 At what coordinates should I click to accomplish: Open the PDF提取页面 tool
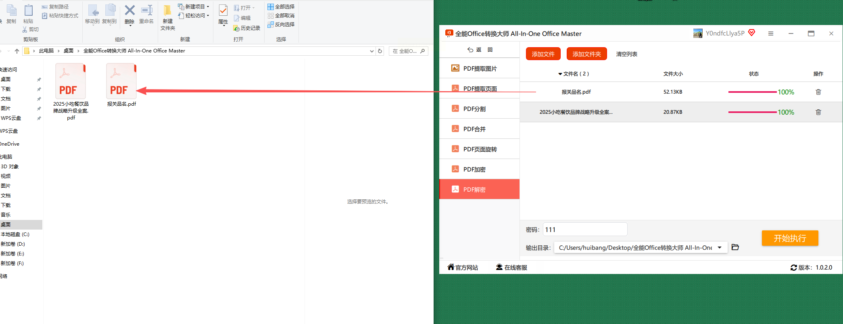pyautogui.click(x=479, y=88)
